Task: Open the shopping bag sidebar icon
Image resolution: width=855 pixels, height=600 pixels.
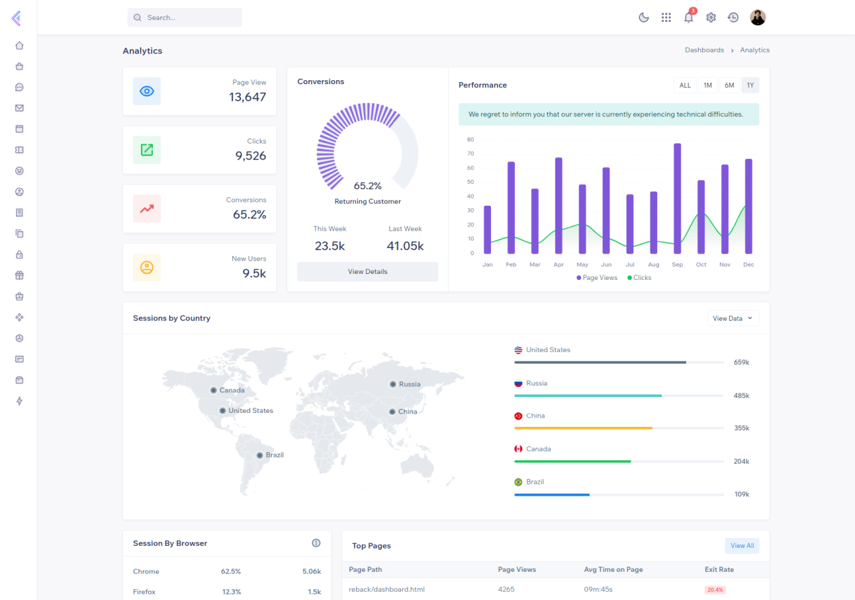Action: pyautogui.click(x=19, y=66)
